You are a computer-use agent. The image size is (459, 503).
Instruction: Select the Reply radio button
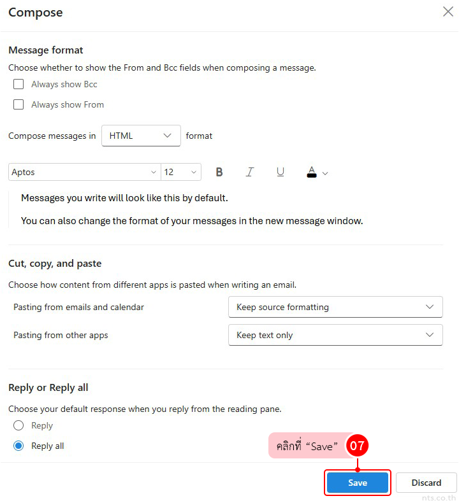pyautogui.click(x=18, y=426)
